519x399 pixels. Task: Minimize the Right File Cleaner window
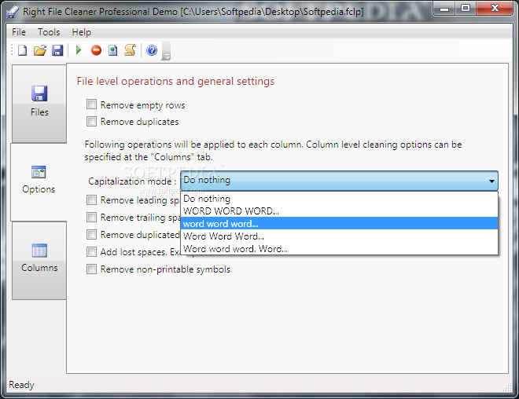444,9
